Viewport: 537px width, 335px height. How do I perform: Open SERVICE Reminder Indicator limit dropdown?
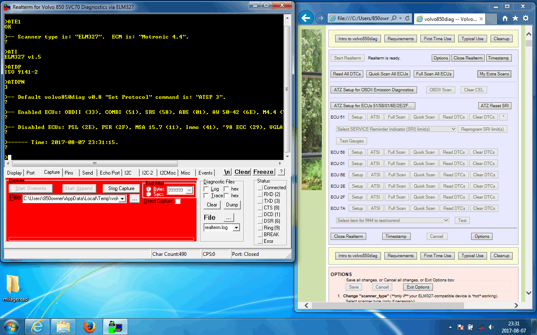click(x=396, y=129)
